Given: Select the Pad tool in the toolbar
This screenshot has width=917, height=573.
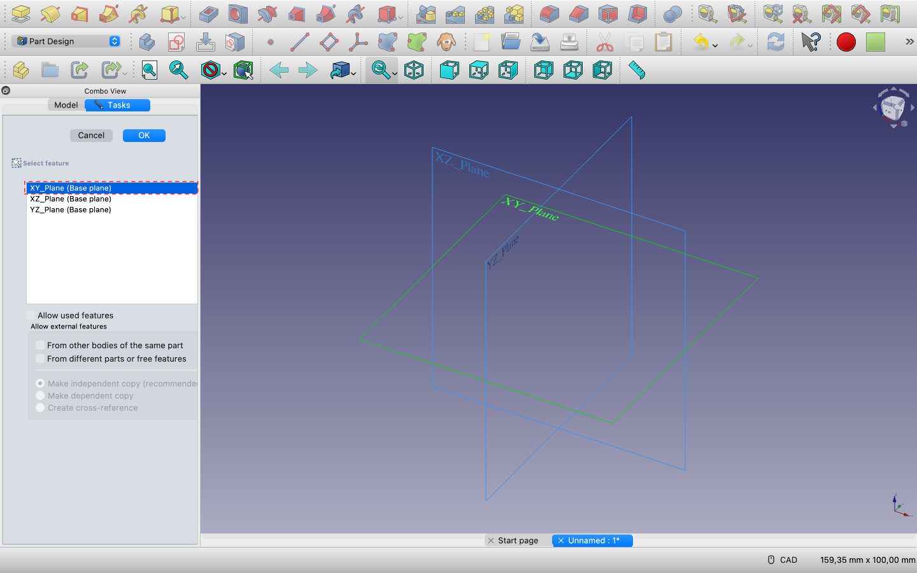Looking at the screenshot, I should (20, 13).
